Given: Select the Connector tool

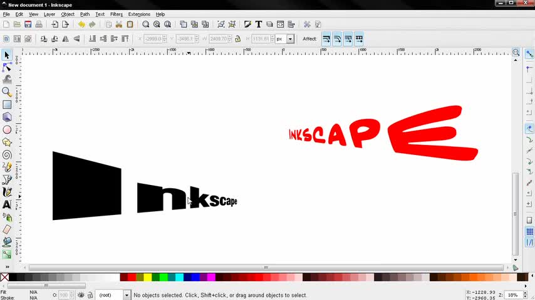Looking at the screenshot, I should [7, 254].
